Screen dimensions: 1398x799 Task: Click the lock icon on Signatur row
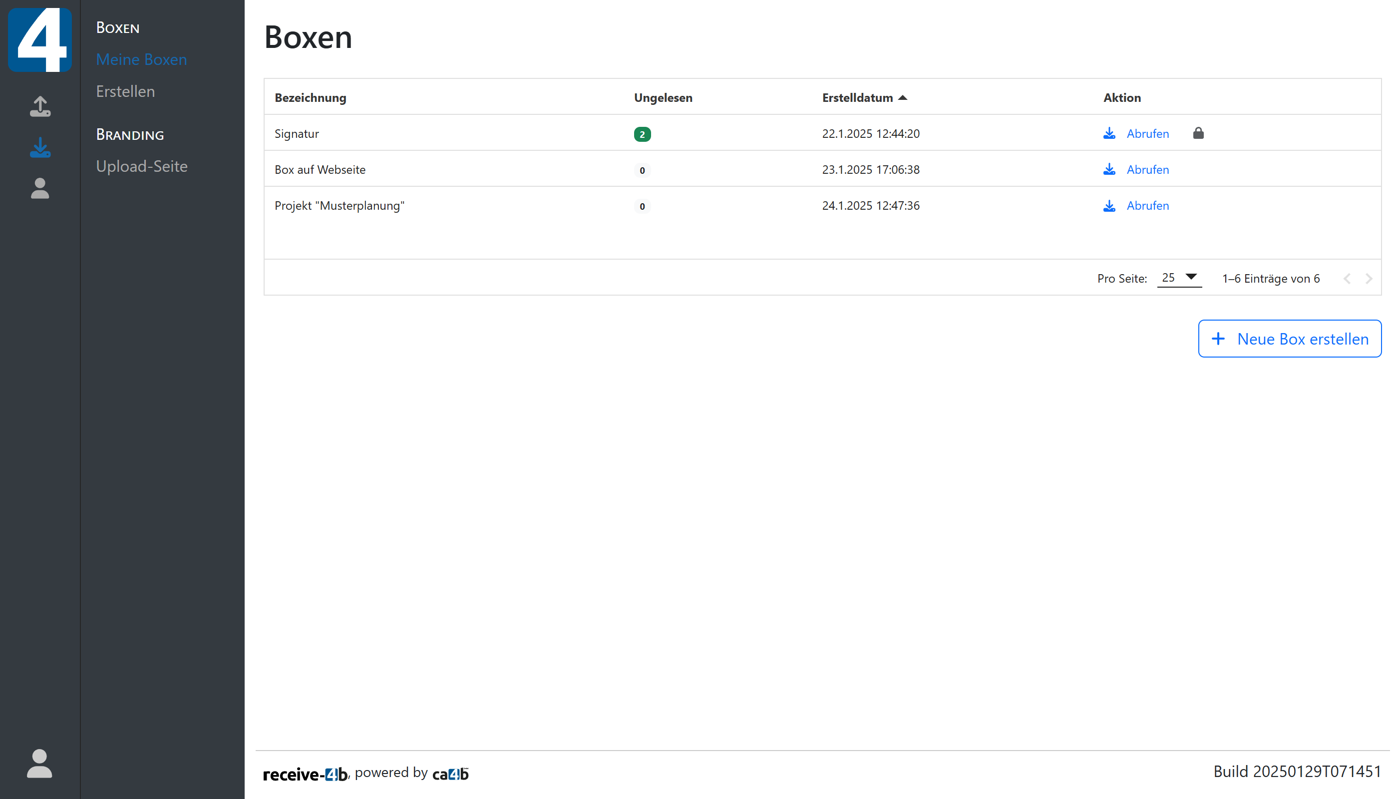[1198, 133]
